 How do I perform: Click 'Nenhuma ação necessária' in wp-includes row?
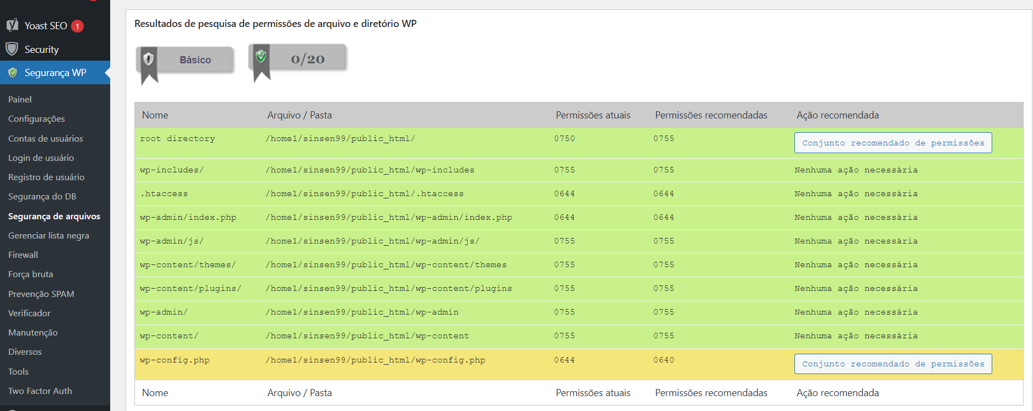pos(856,170)
